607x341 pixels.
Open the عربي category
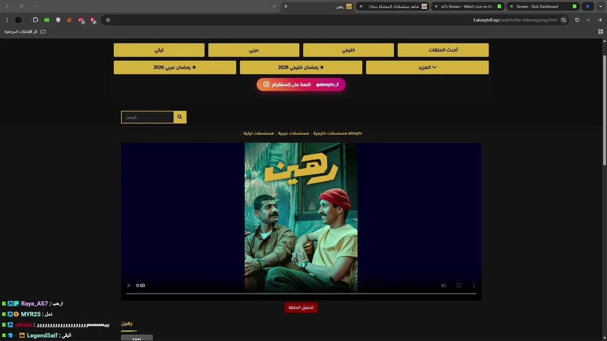[x=254, y=50]
